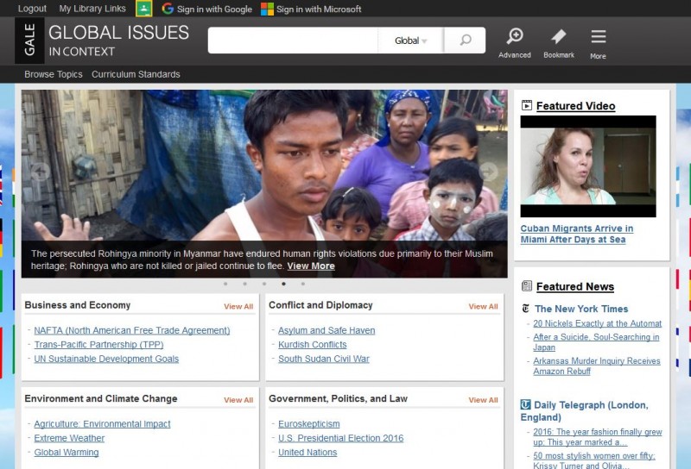The height and width of the screenshot is (469, 691).
Task: Click the Microsoft logo sign-in icon
Action: click(267, 9)
